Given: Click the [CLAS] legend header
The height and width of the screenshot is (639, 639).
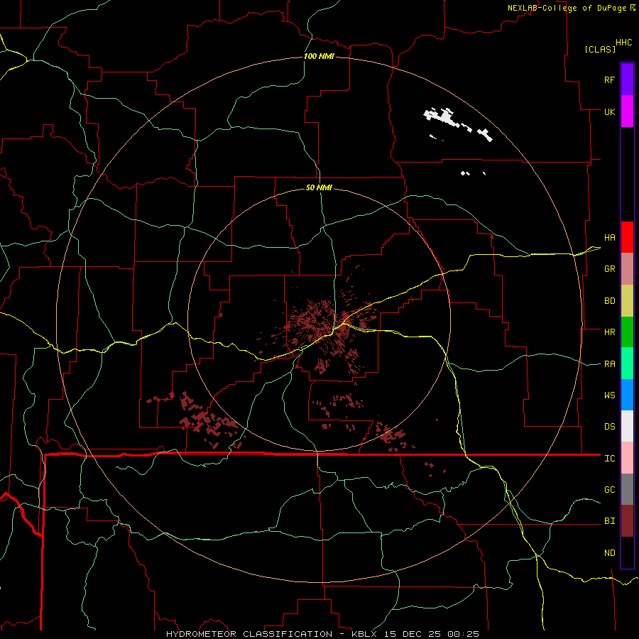Looking at the screenshot, I should [x=600, y=49].
